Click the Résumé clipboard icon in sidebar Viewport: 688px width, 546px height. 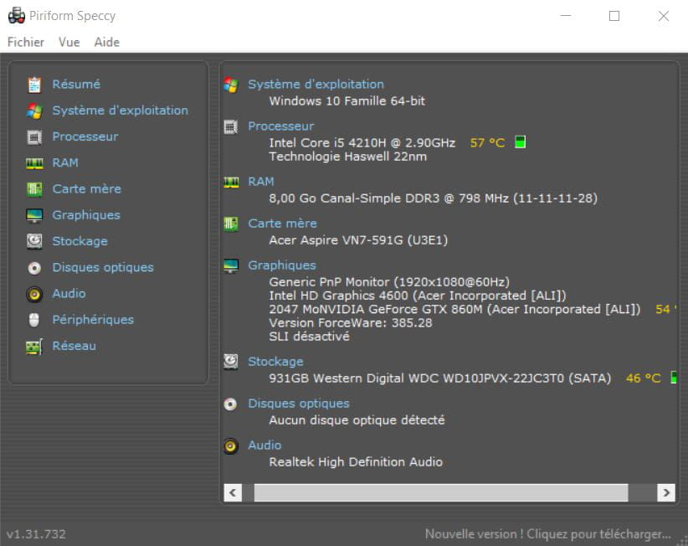coord(34,85)
